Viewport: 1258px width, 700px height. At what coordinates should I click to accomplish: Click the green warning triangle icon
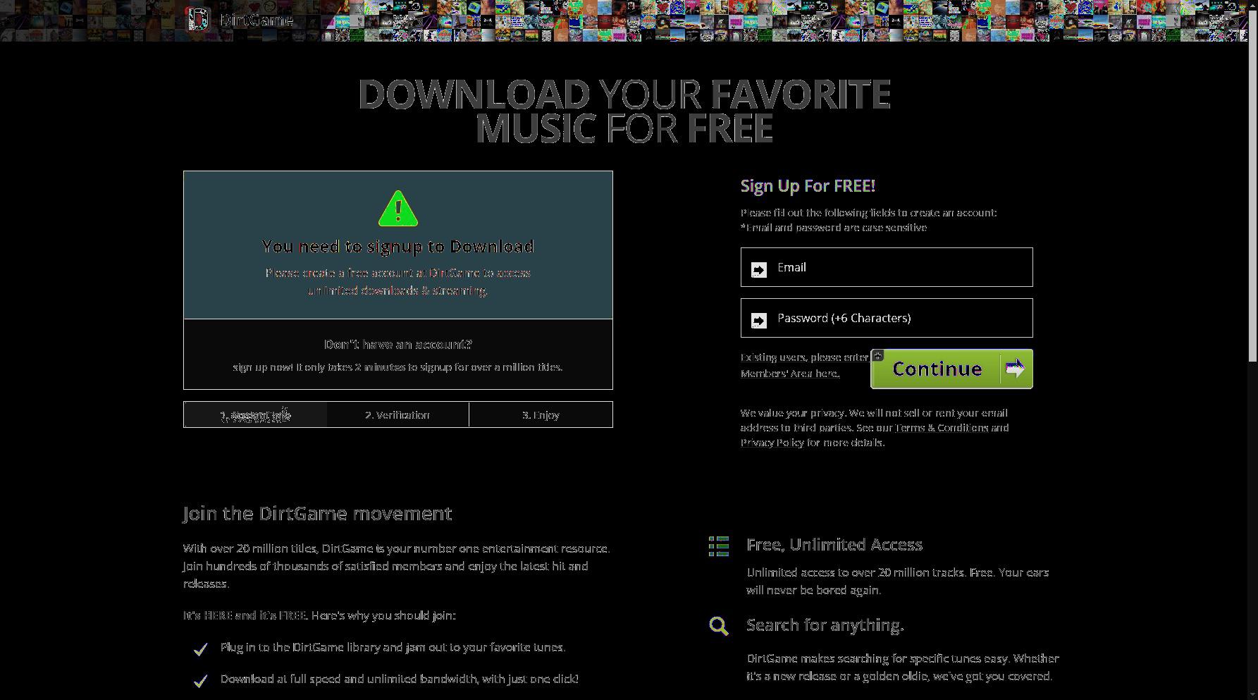point(398,209)
